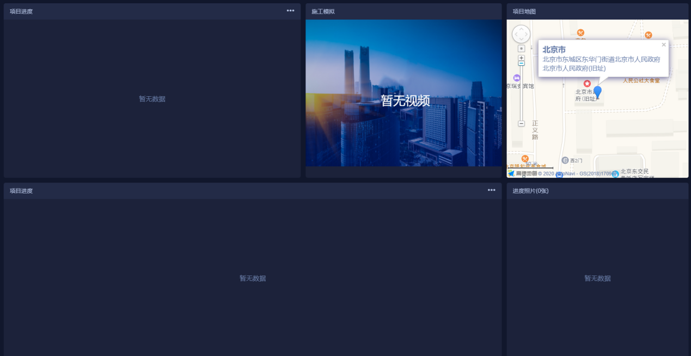Image resolution: width=691 pixels, height=356 pixels.
Task: Zoom out the map with the minus button
Action: pos(521,124)
